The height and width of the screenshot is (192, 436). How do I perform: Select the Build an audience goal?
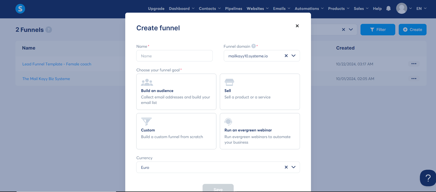pos(176,92)
